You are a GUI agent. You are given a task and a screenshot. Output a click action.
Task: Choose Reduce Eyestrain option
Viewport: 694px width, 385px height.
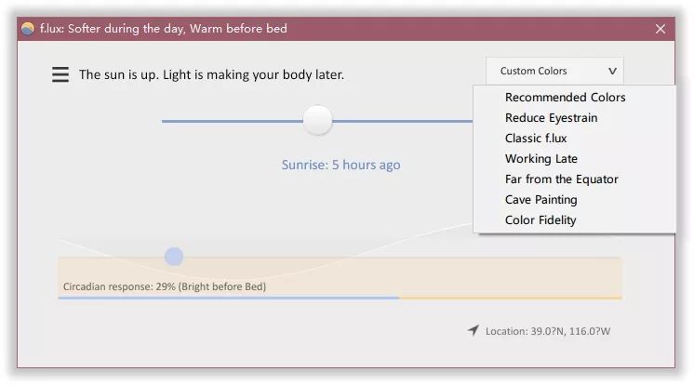(551, 118)
